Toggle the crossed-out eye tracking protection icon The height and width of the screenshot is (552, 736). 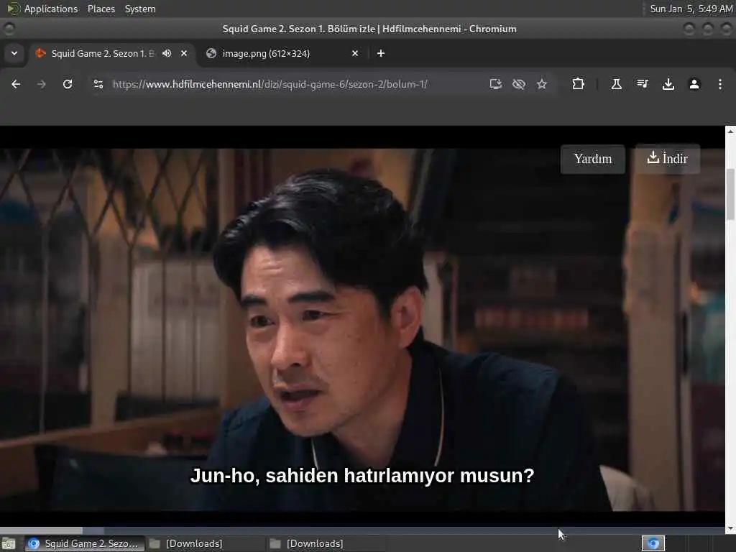tap(519, 84)
